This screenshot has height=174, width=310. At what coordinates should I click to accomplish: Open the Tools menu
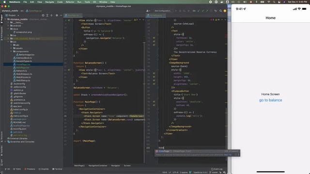(x=87, y=2)
